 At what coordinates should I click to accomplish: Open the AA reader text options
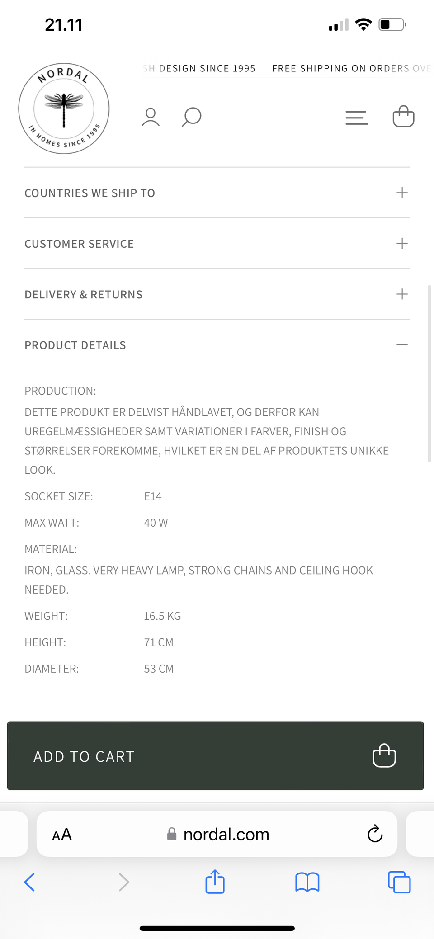(x=62, y=835)
